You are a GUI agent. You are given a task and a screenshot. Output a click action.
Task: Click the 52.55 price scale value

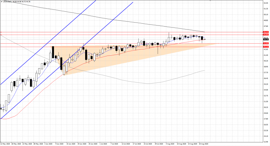pyautogui.click(x=266, y=3)
